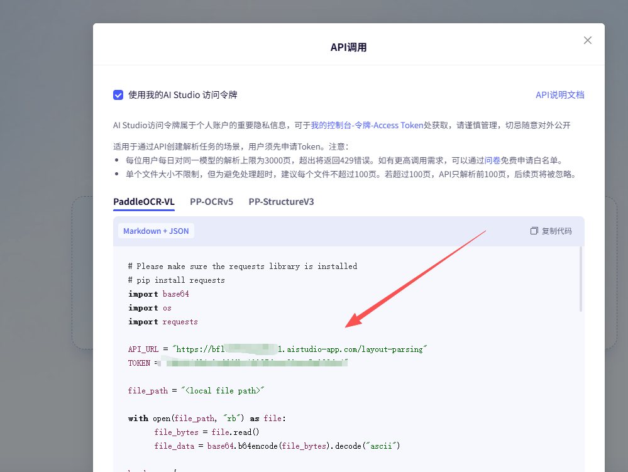This screenshot has width=628, height=472.
Task: Click the copy icon beside 复制代码
Action: pos(534,231)
